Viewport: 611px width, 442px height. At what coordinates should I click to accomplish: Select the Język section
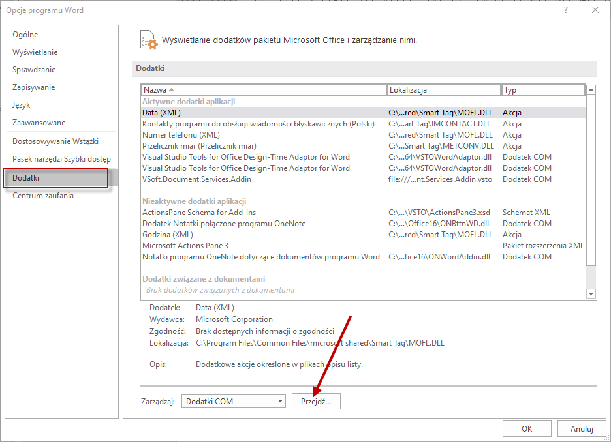[x=61, y=105]
